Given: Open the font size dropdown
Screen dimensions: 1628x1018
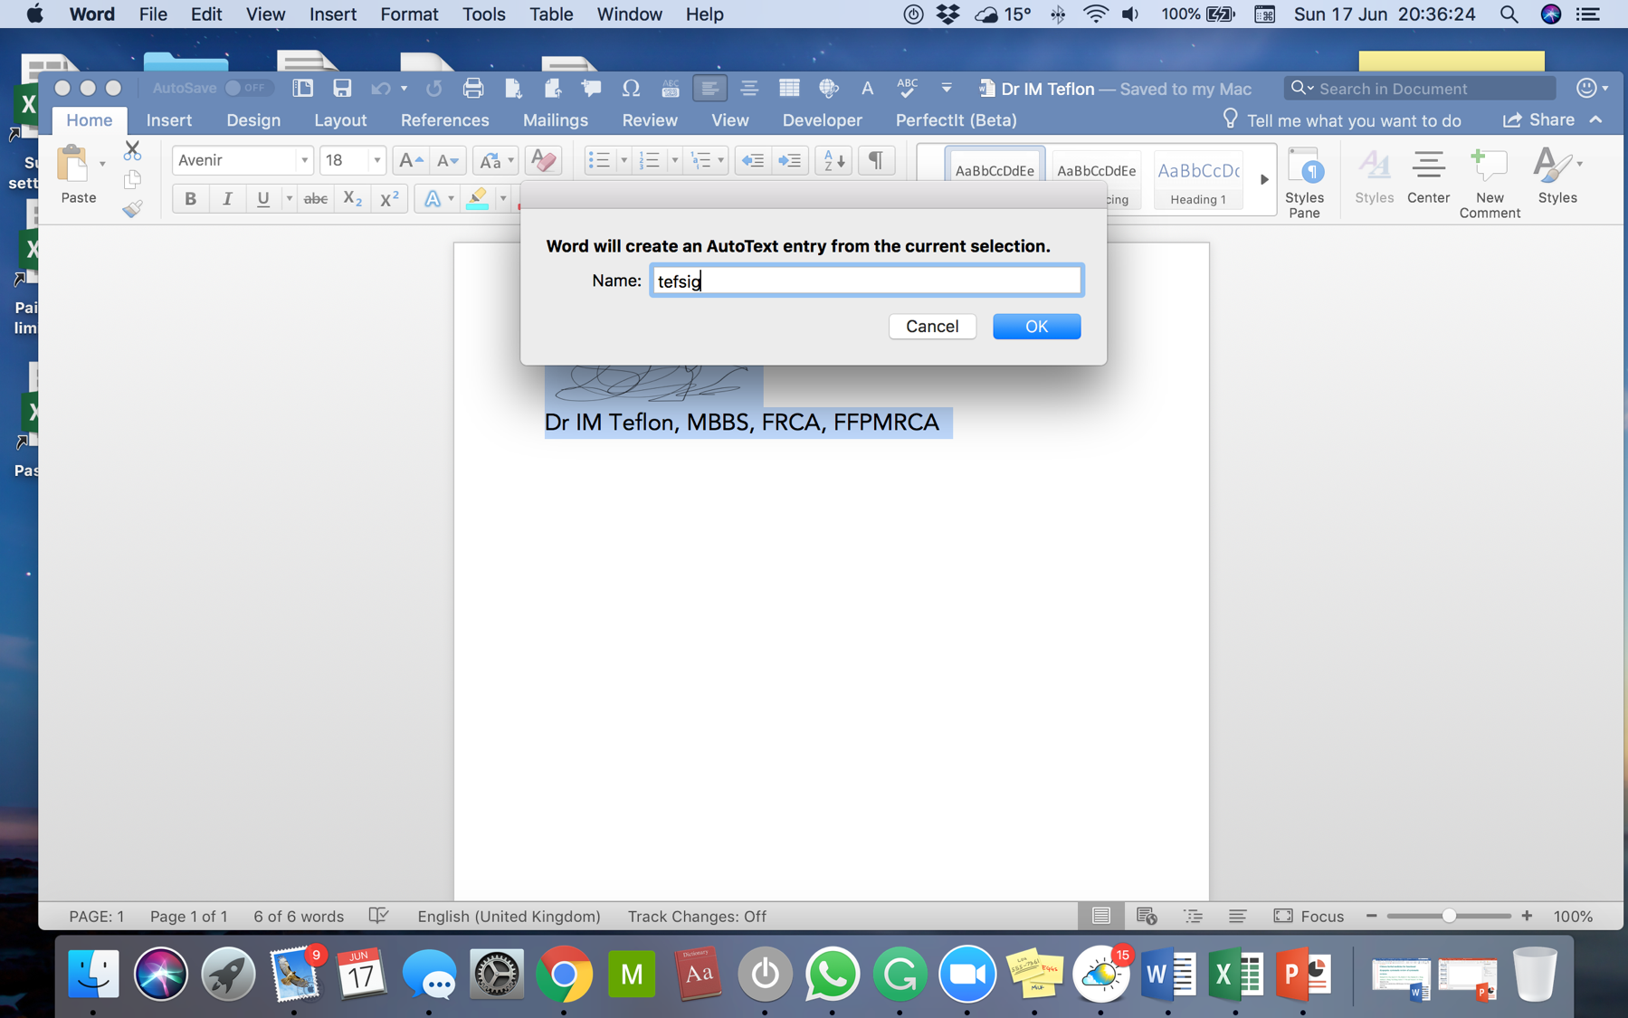Looking at the screenshot, I should 376,160.
